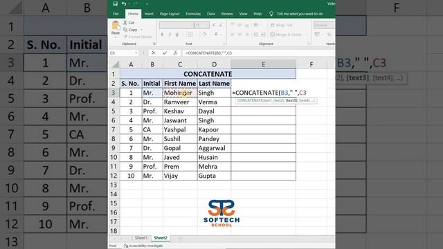
Task: Switch to the Formulas tab
Action: click(193, 14)
